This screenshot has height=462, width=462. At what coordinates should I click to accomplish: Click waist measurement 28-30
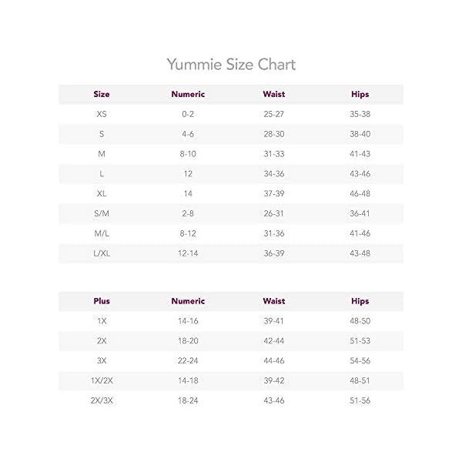274,133
